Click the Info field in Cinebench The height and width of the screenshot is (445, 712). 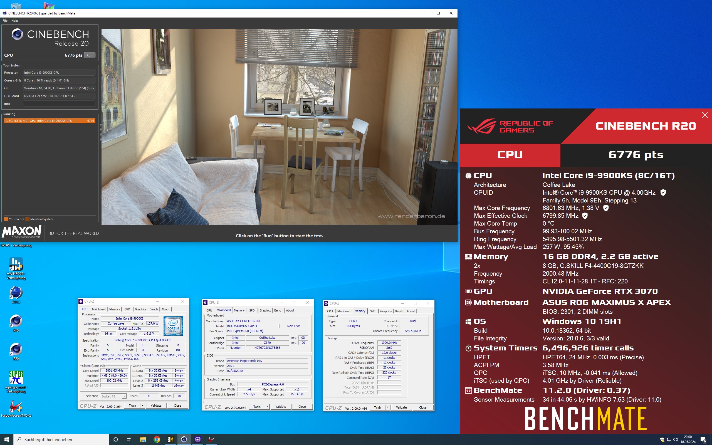click(x=59, y=103)
